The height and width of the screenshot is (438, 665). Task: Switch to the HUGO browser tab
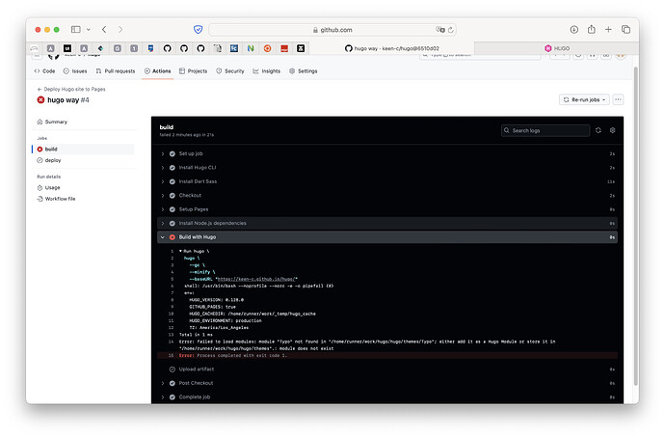point(556,48)
